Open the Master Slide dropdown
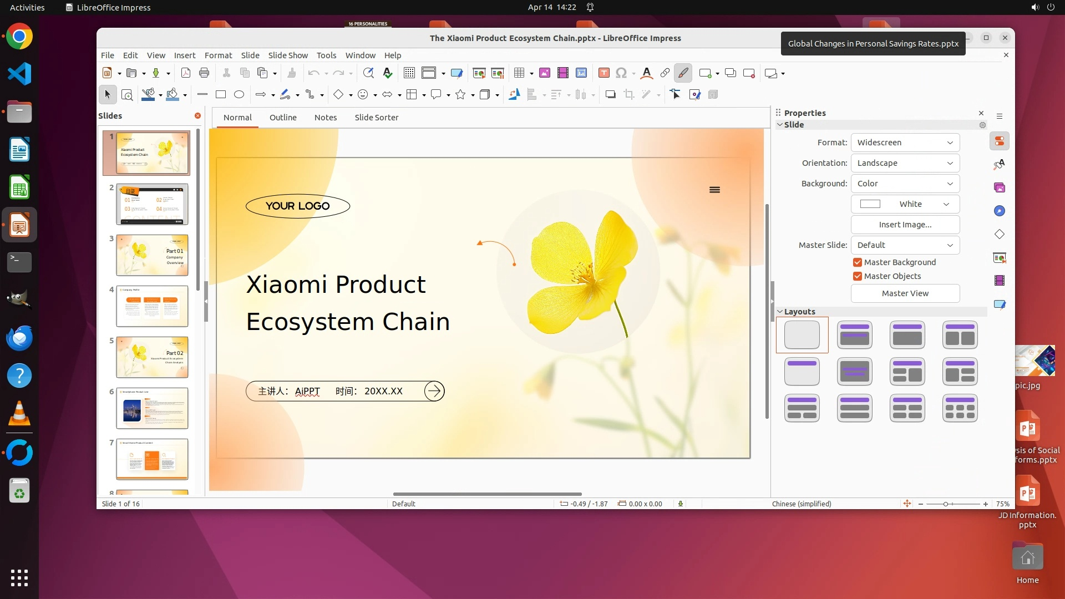Viewport: 1065px width, 599px height. coord(905,245)
